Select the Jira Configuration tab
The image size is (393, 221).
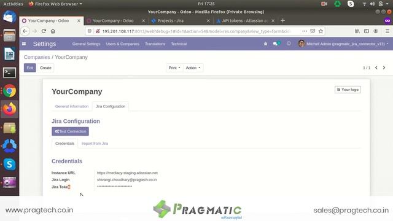click(111, 106)
